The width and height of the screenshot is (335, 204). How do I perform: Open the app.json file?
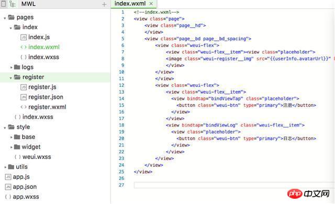(25, 187)
